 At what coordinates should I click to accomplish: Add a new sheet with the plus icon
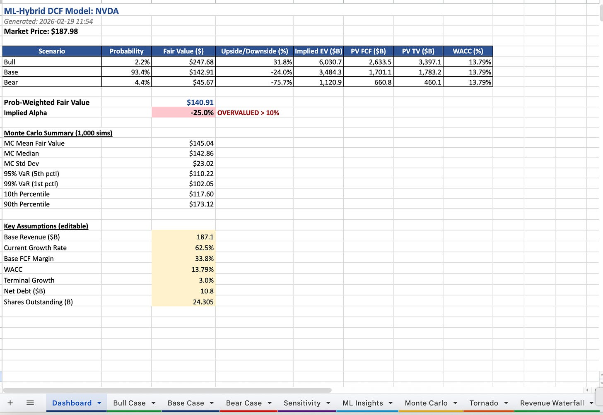click(x=10, y=403)
